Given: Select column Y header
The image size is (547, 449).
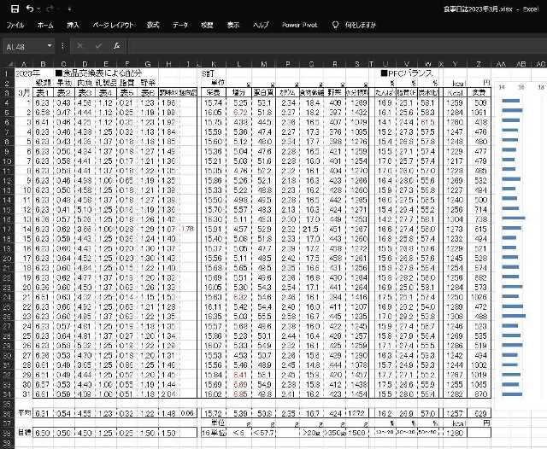Looking at the screenshot, I should click(455, 64).
